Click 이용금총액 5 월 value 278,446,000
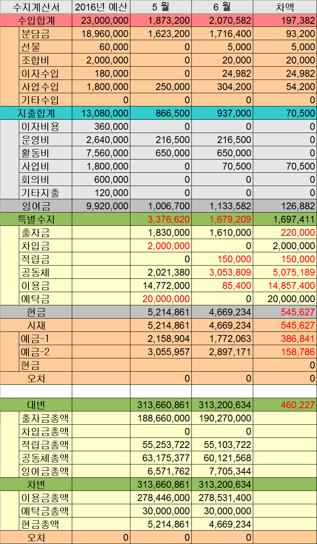The image size is (317, 544). point(161,498)
